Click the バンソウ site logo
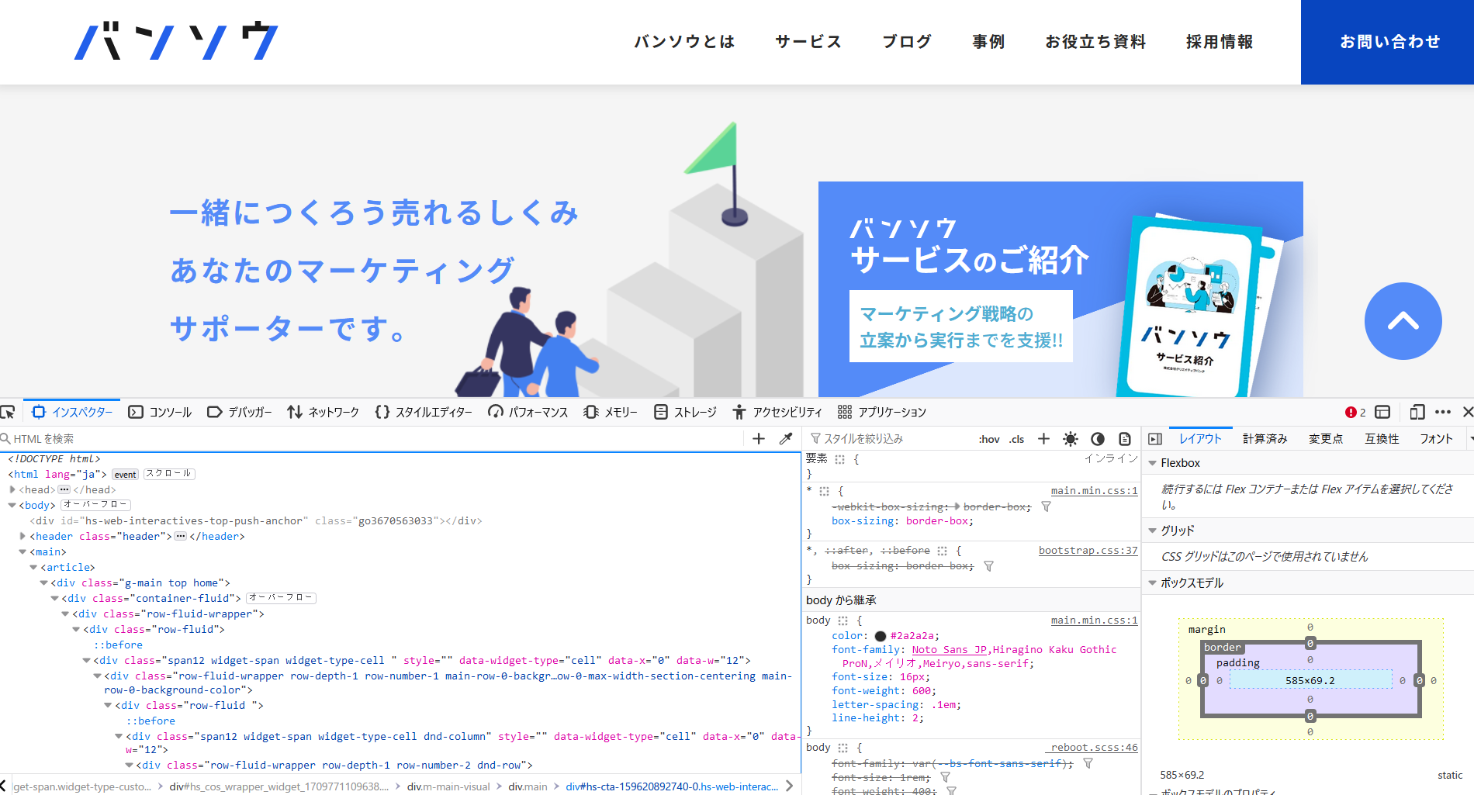This screenshot has width=1474, height=795. coord(176,41)
